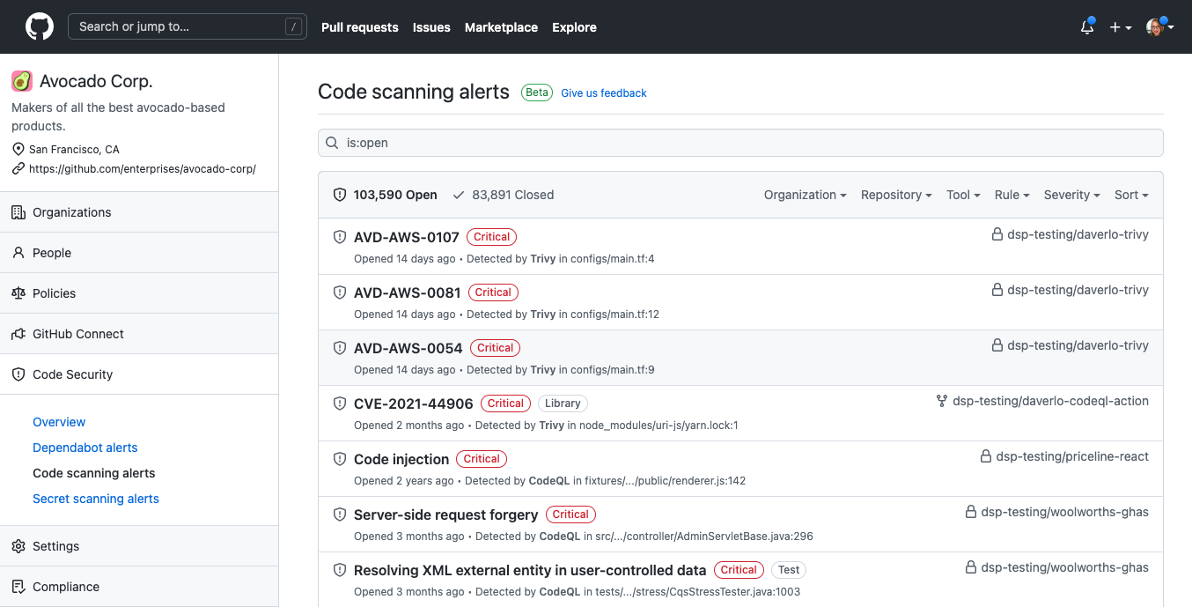The height and width of the screenshot is (607, 1192).
Task: Click the GitHub Connect sidebar icon
Action: 18,334
